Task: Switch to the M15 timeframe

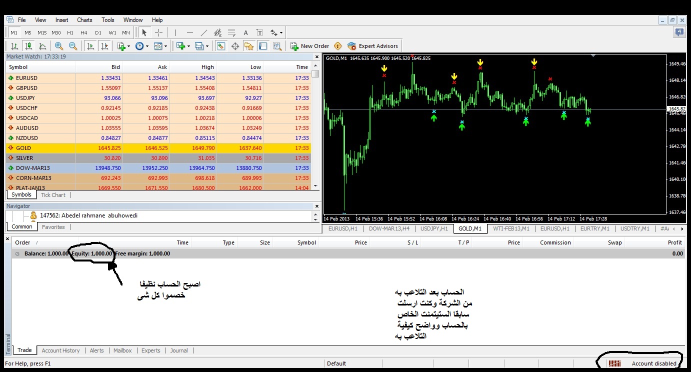Action: click(x=42, y=32)
